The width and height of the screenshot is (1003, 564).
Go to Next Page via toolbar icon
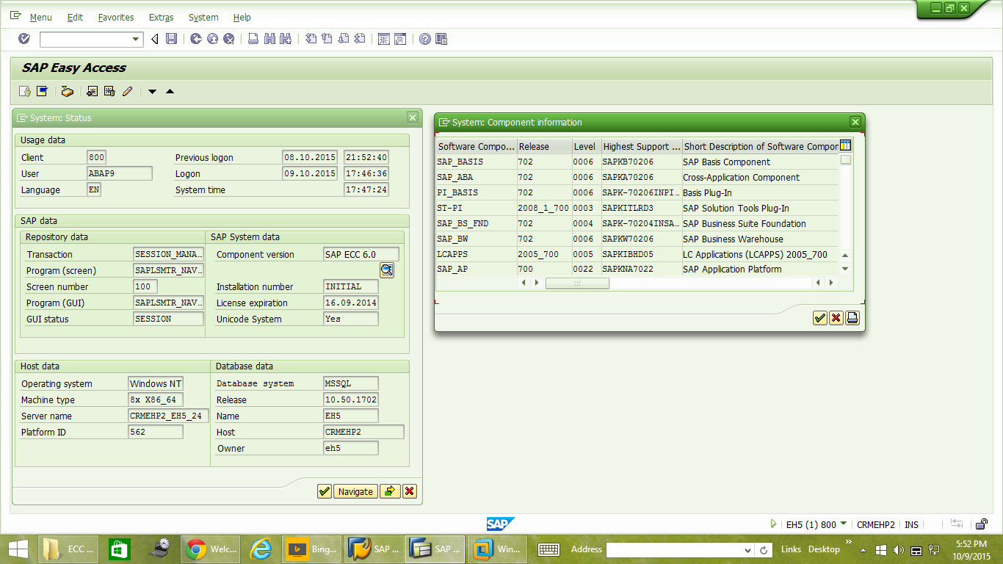pyautogui.click(x=343, y=39)
